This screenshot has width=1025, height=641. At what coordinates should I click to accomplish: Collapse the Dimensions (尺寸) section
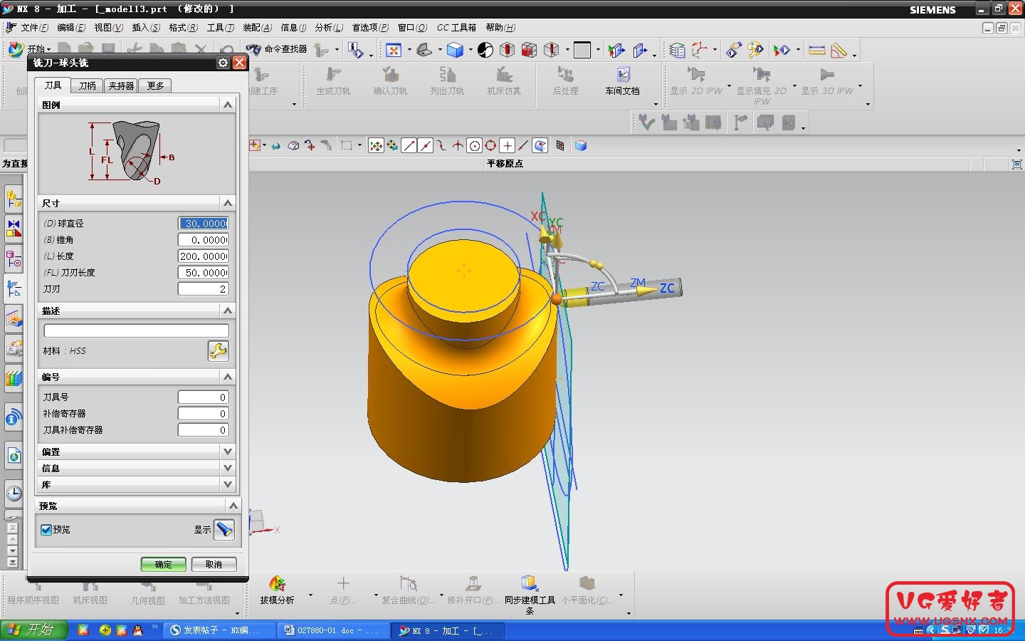pyautogui.click(x=228, y=203)
